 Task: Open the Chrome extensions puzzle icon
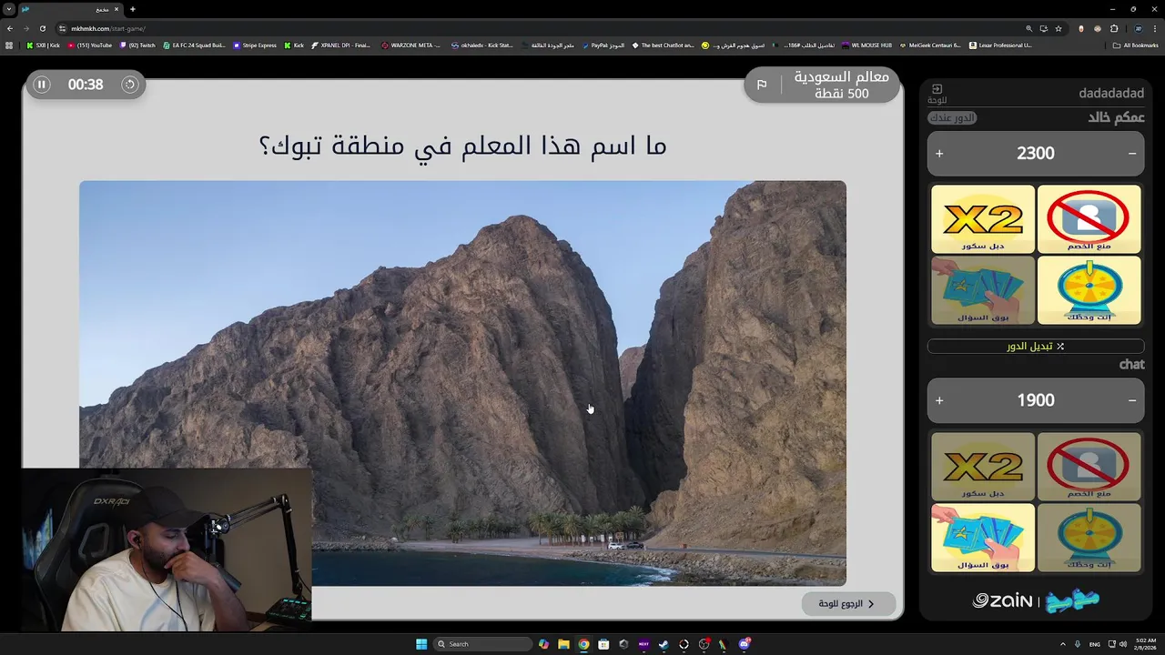tap(1114, 28)
